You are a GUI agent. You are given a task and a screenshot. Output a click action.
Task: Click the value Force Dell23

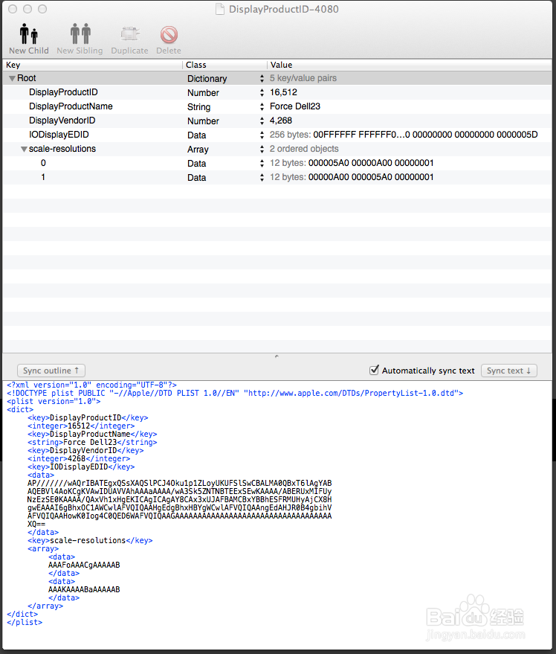[295, 106]
